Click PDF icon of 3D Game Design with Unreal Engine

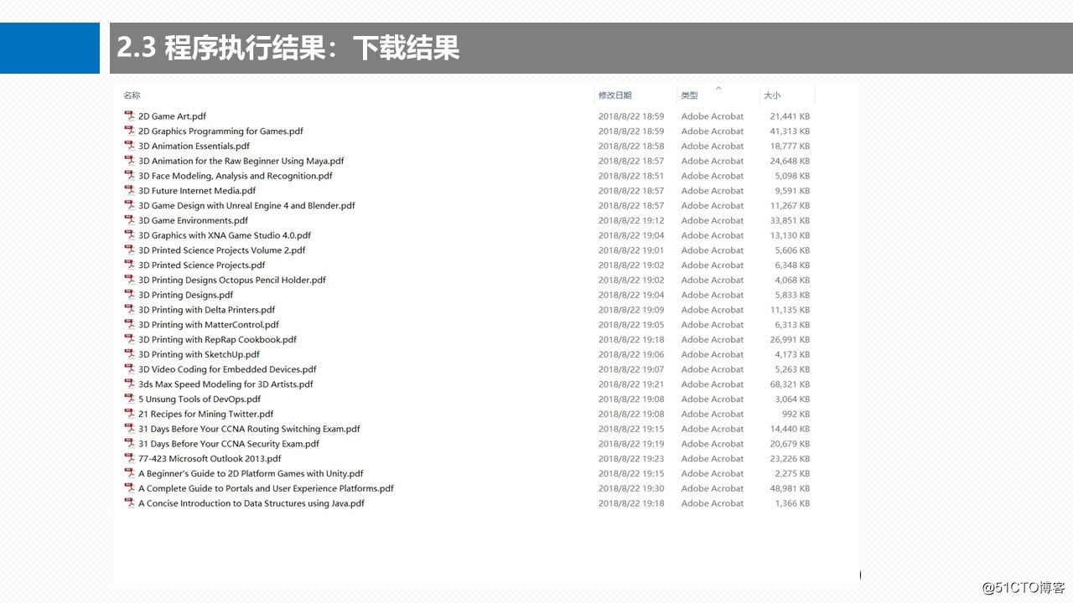(x=130, y=205)
